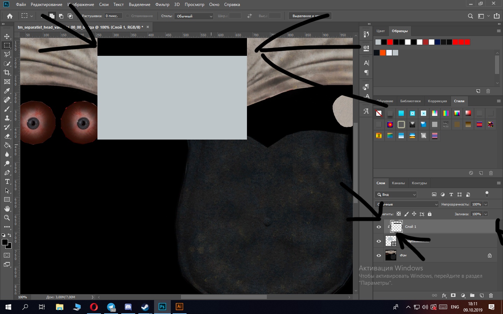The width and height of the screenshot is (503, 314).
Task: Open the Вид layer filter dropdown
Action: click(x=396, y=195)
